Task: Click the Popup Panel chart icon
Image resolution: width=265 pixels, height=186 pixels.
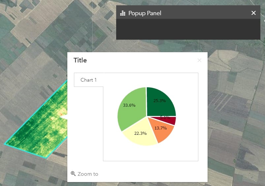Action: [122, 13]
